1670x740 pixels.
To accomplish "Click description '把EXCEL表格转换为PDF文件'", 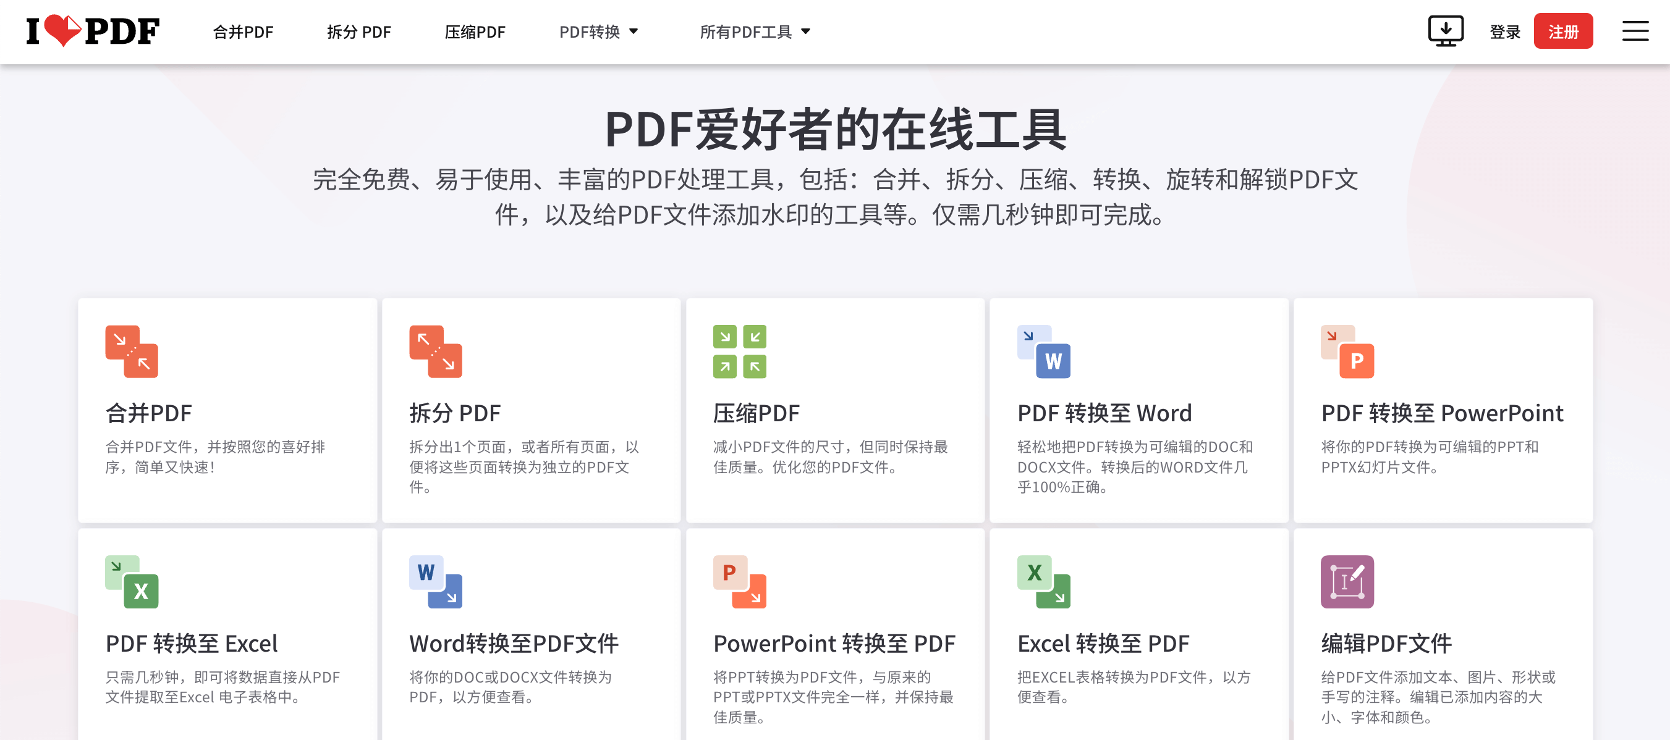I will click(x=1134, y=686).
